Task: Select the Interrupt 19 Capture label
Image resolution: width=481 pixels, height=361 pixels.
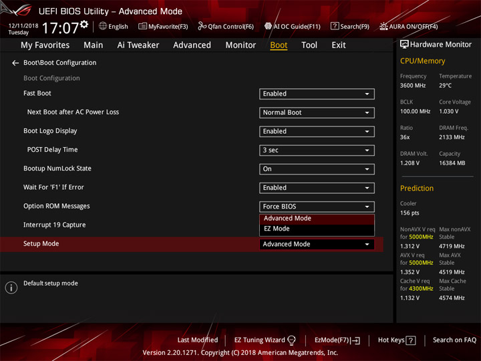Action: point(54,225)
